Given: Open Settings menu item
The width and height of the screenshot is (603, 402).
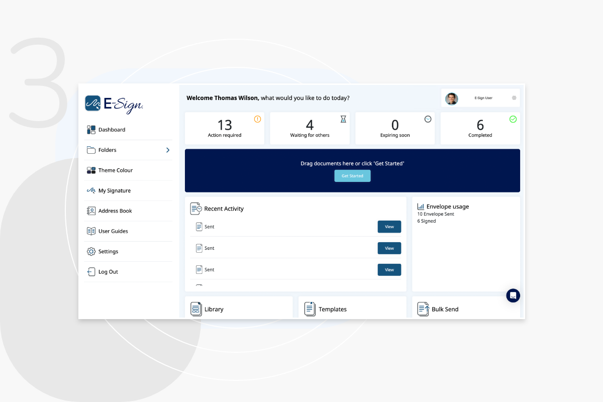Looking at the screenshot, I should [128, 251].
